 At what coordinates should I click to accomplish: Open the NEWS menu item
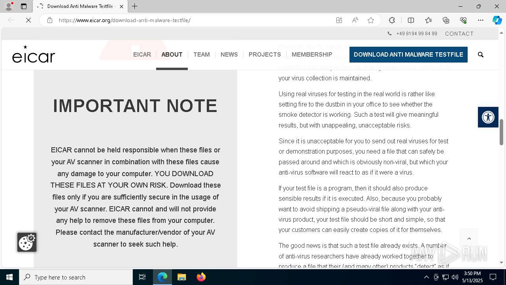tap(229, 55)
